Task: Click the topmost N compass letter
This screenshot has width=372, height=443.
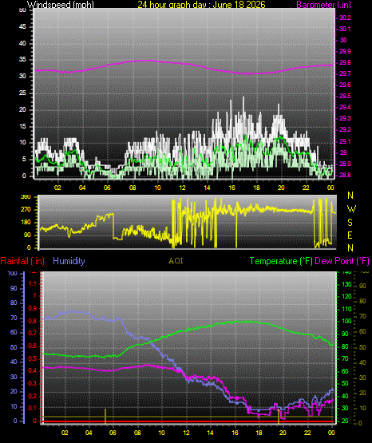Action: click(350, 196)
